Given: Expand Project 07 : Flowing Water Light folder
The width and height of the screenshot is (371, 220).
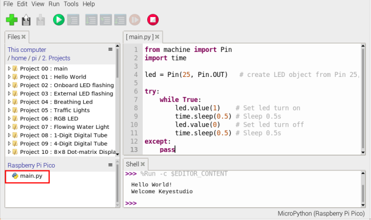Looking at the screenshot, I should [x=9, y=127].
